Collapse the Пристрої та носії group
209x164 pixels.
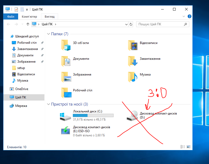48,104
